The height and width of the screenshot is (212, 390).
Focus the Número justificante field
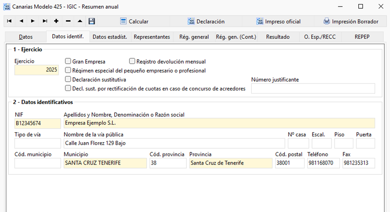[313, 89]
